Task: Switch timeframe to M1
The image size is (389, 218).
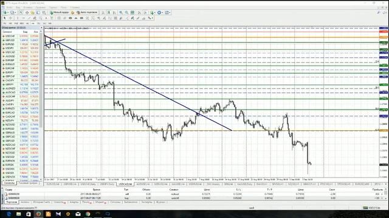Action: pos(4,23)
